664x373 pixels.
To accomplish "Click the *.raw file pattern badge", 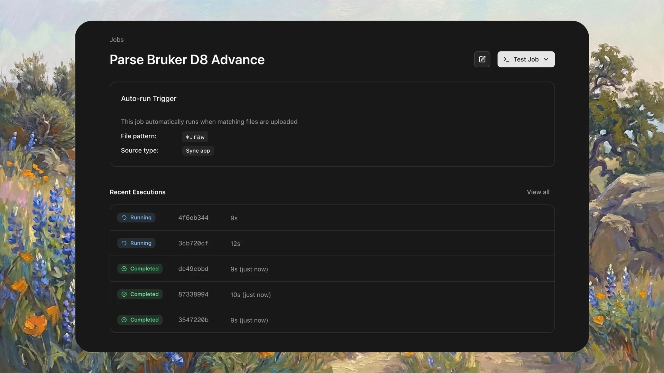I will click(195, 137).
